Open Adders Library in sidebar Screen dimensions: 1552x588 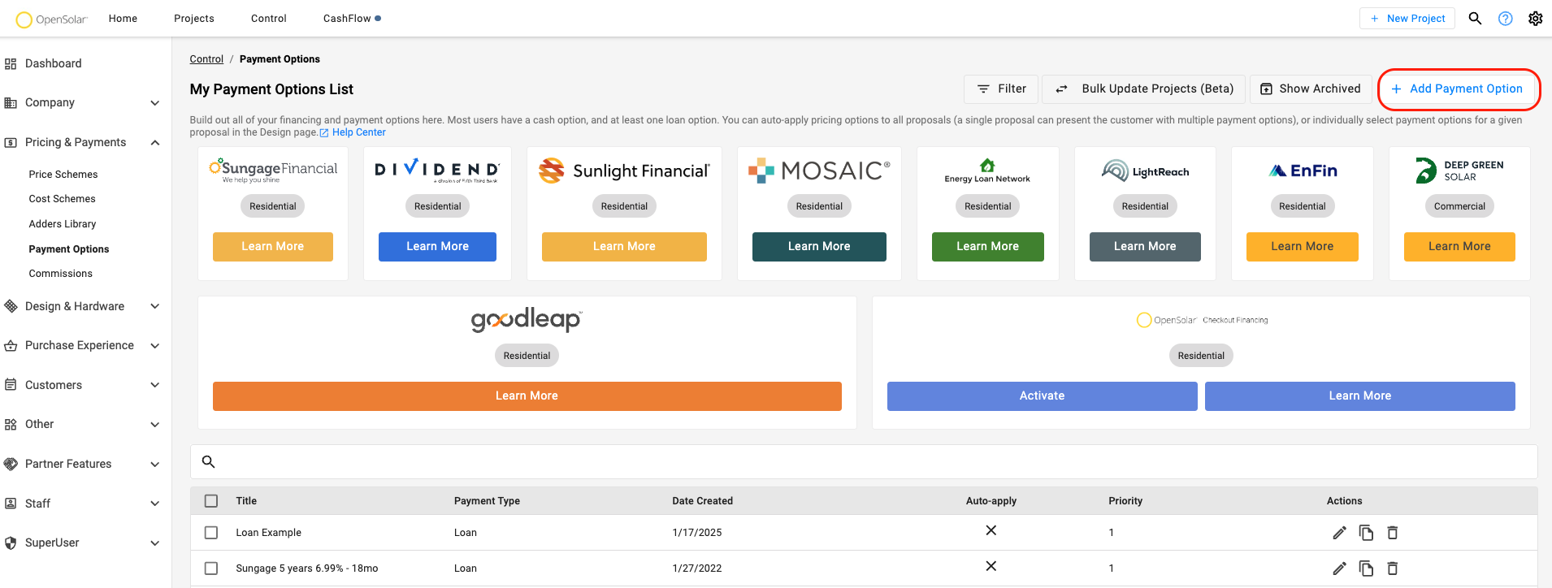click(63, 224)
